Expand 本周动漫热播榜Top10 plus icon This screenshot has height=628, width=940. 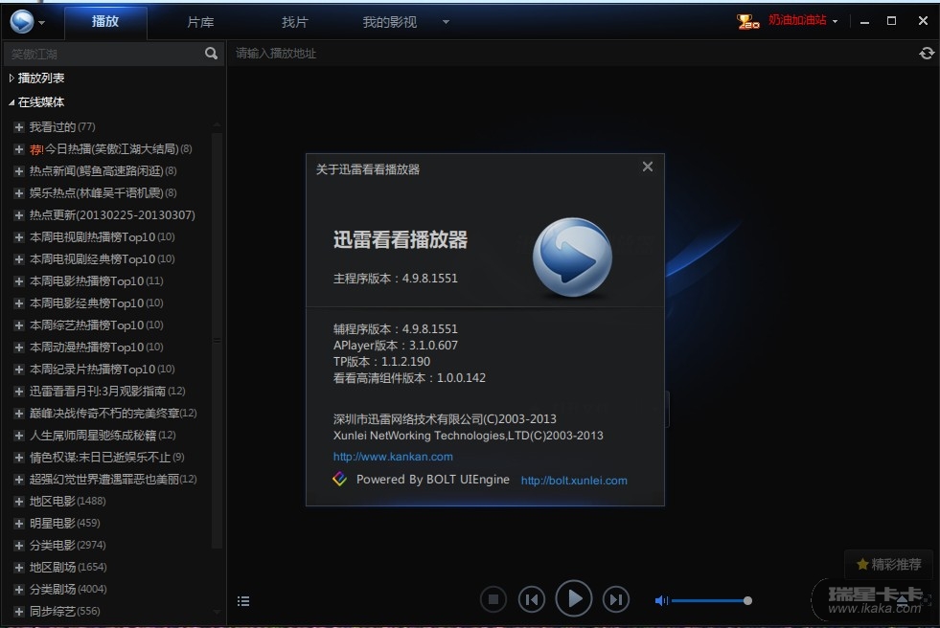[x=18, y=348]
